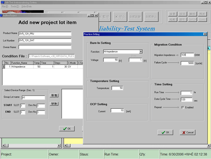Click the Run Time status bar cell
Viewport: 211px width, 159px height.
coord(121,154)
